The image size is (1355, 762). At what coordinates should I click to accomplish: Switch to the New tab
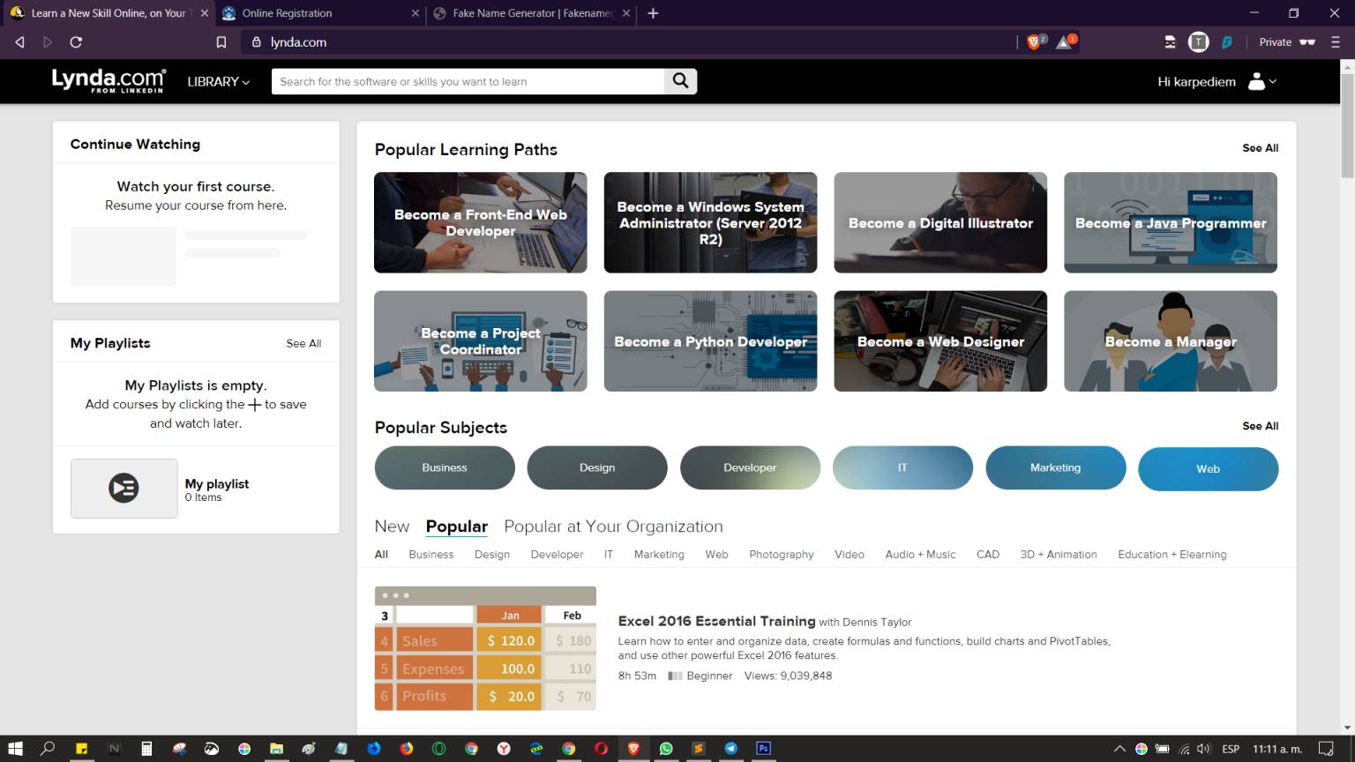point(392,527)
